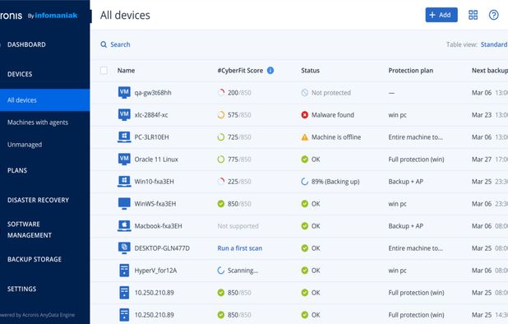Click Backup + AP plan for Win10-fxa3EH
Viewport: 508px width, 324px height.
pos(405,182)
